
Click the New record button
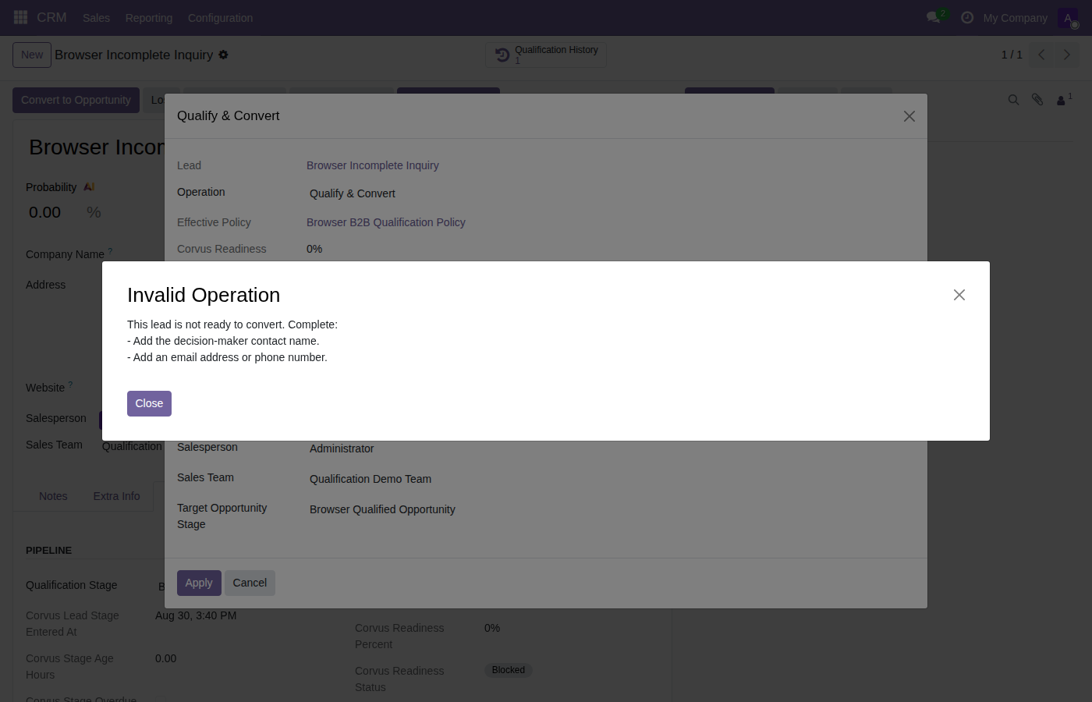tap(32, 55)
